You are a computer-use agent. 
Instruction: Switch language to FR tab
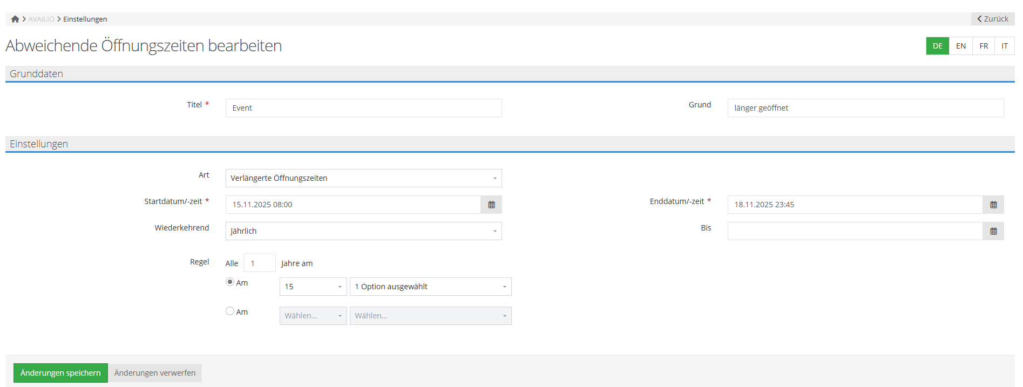pyautogui.click(x=984, y=46)
